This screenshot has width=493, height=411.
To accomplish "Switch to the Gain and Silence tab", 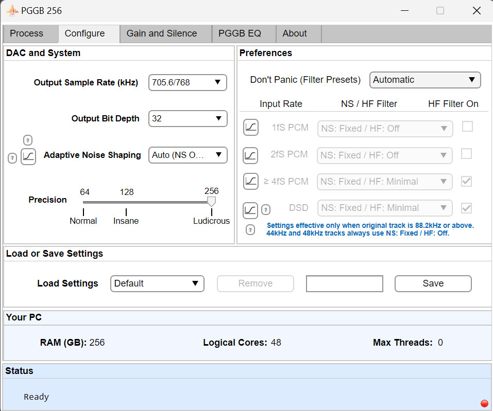I will (x=162, y=33).
